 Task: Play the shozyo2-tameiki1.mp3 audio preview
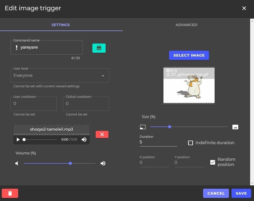pos(18,139)
